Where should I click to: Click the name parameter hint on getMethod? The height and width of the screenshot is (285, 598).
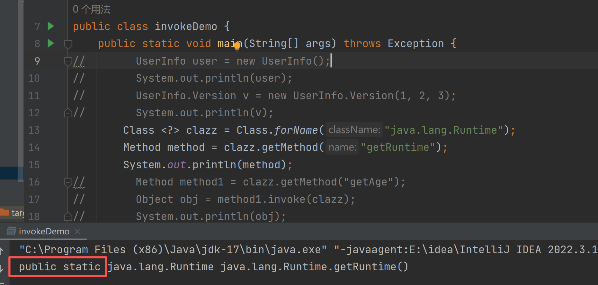[x=342, y=147]
